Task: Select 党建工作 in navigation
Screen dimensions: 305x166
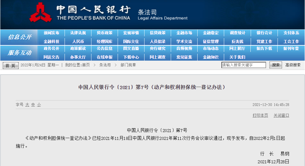Action: pos(264,41)
